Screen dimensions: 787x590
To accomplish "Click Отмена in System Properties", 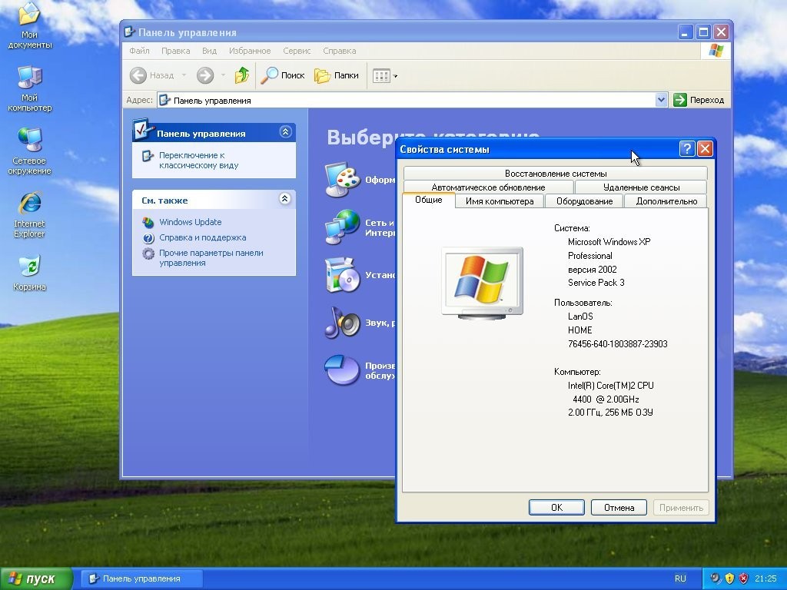I will click(x=619, y=507).
